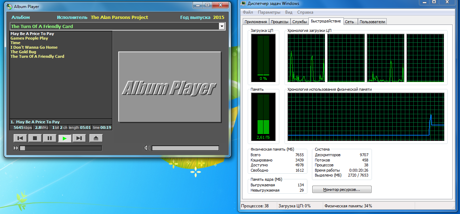Select track I Don't Wanna Go Home
This screenshot has height=214, width=460.
click(34, 47)
